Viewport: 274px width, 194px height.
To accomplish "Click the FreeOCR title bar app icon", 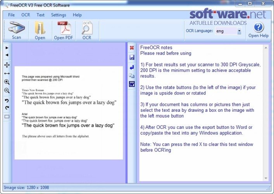I will 6,5.
